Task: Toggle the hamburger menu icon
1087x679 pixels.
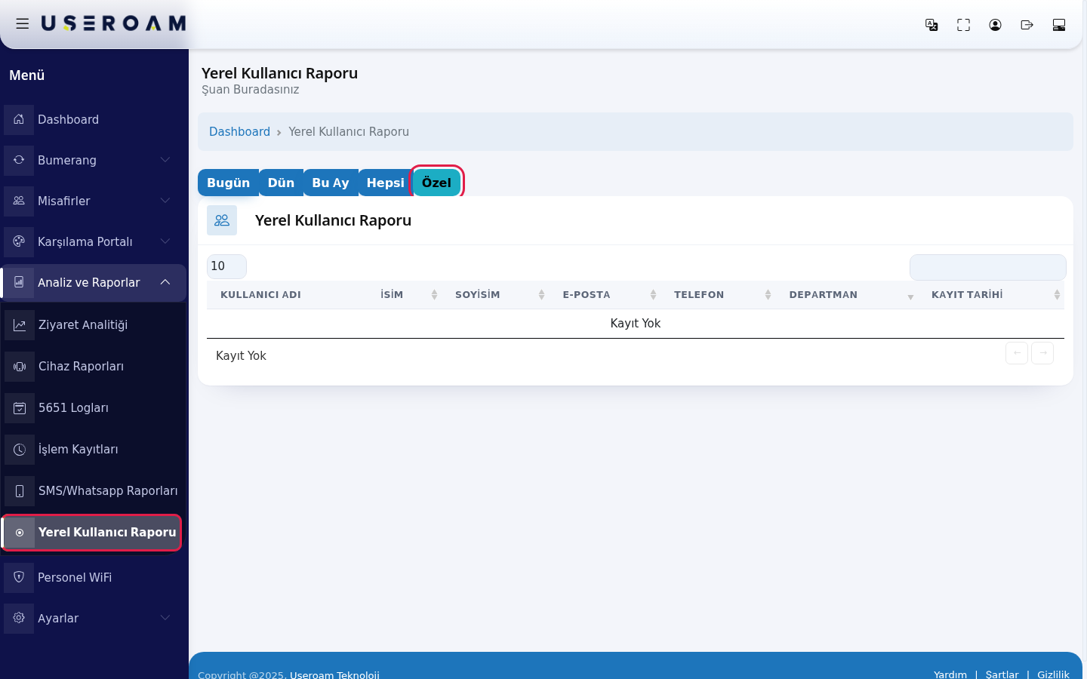Action: (23, 24)
